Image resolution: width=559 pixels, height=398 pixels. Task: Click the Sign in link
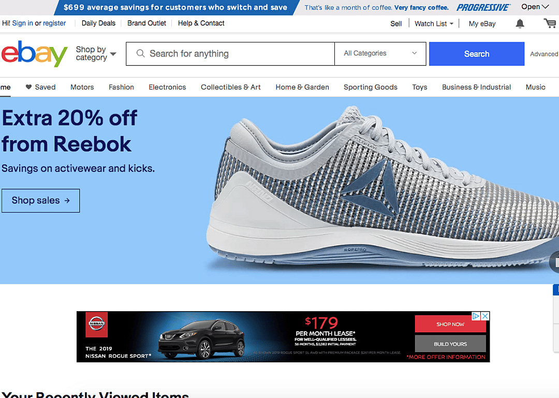pyautogui.click(x=22, y=23)
